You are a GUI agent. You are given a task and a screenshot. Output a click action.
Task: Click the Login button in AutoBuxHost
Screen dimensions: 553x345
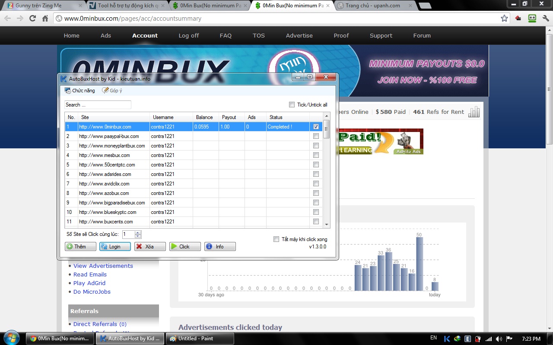coord(115,247)
